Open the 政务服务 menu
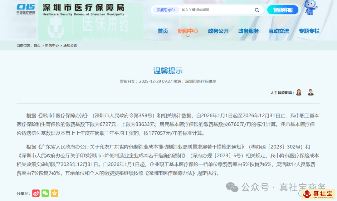 (x=248, y=31)
